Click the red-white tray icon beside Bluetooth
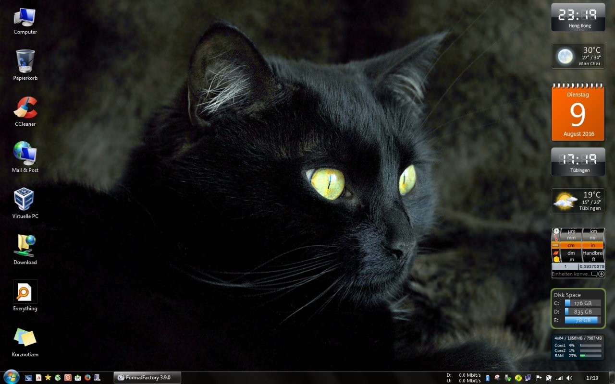Screen dimensions: 615x384 tap(497, 378)
